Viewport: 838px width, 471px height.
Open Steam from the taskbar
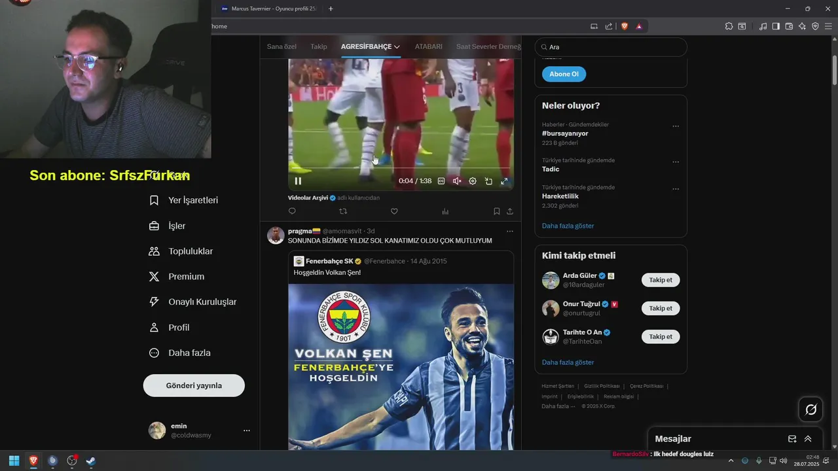point(91,461)
